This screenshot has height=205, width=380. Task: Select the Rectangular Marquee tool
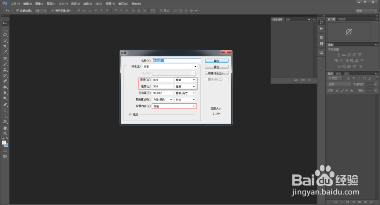click(x=5, y=29)
